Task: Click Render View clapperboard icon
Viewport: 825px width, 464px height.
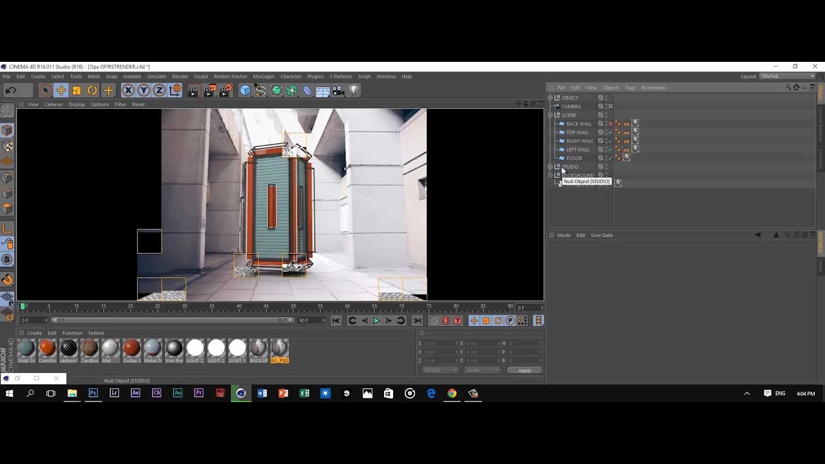Action: pos(193,91)
